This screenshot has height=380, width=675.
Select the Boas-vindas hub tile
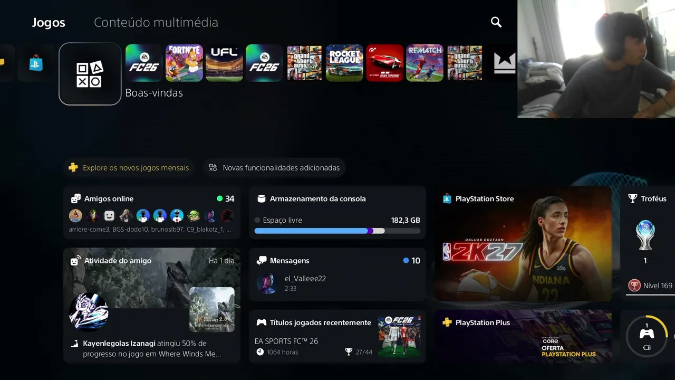tap(90, 74)
